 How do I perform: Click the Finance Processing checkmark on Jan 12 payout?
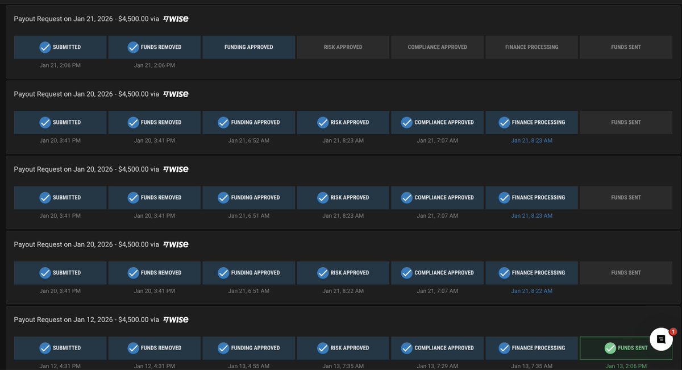tap(504, 347)
